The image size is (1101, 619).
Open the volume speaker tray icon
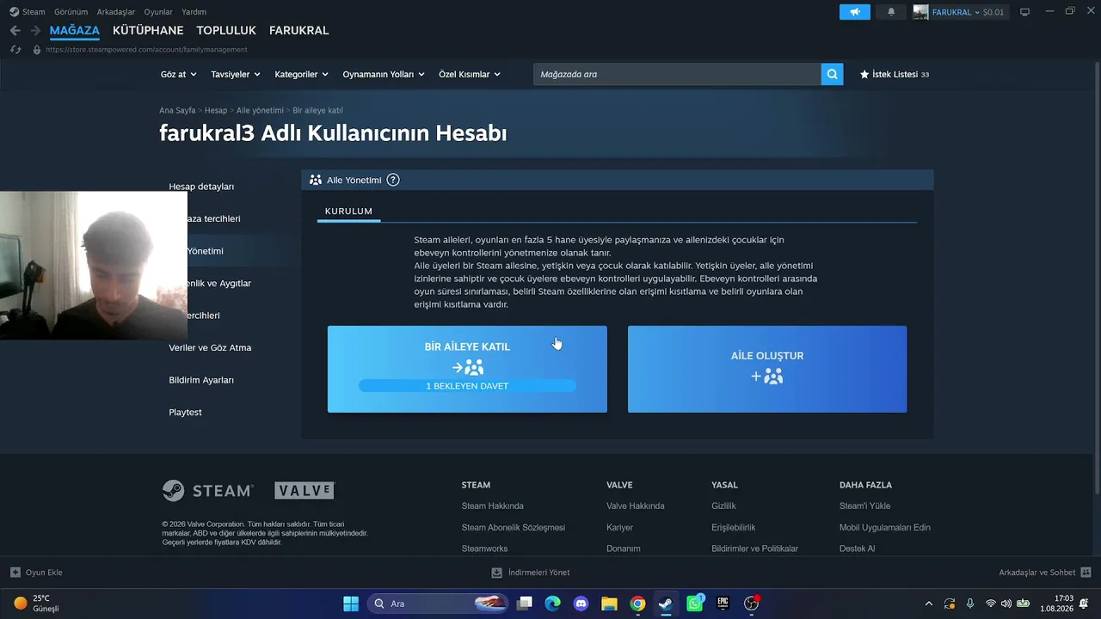[1006, 604]
